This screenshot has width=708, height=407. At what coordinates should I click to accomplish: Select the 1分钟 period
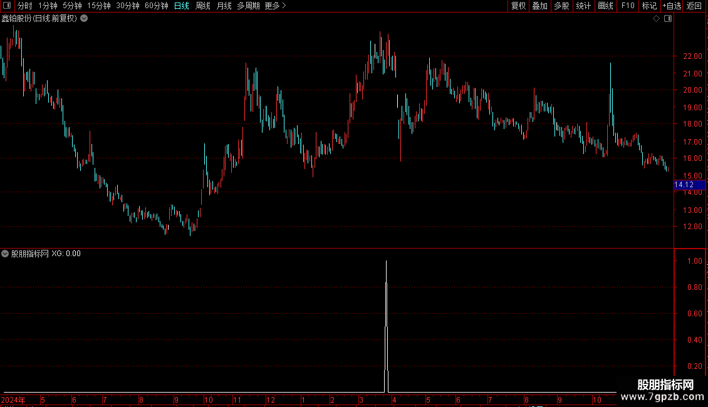(x=48, y=6)
